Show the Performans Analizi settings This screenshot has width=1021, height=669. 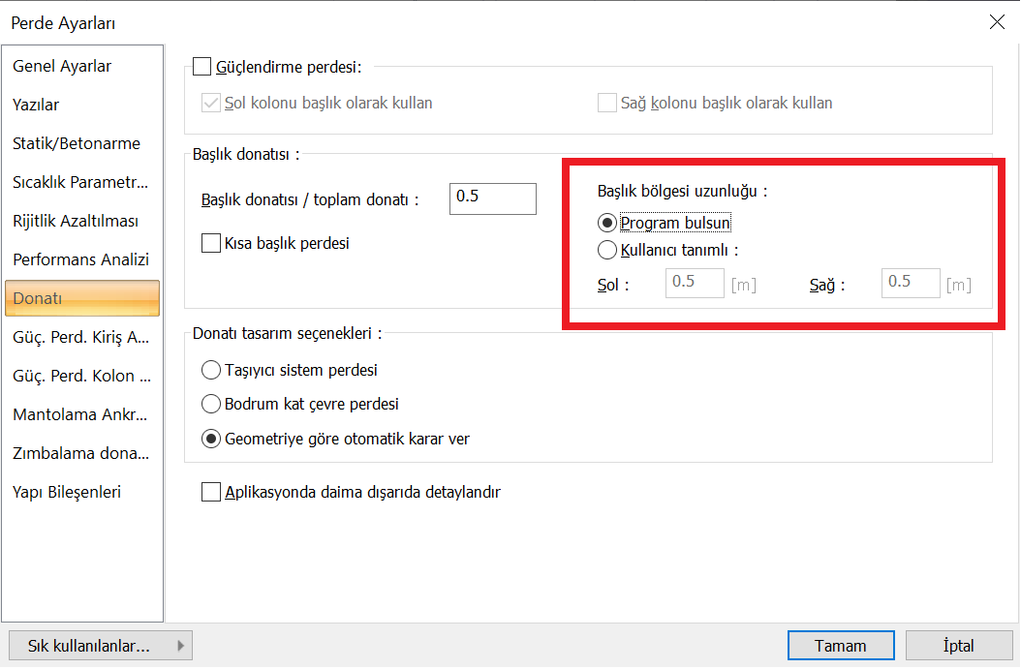coord(80,259)
